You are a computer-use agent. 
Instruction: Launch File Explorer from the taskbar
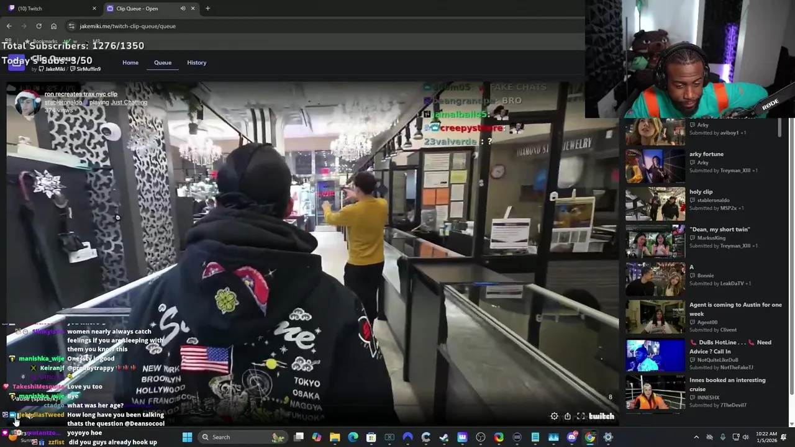335,437
